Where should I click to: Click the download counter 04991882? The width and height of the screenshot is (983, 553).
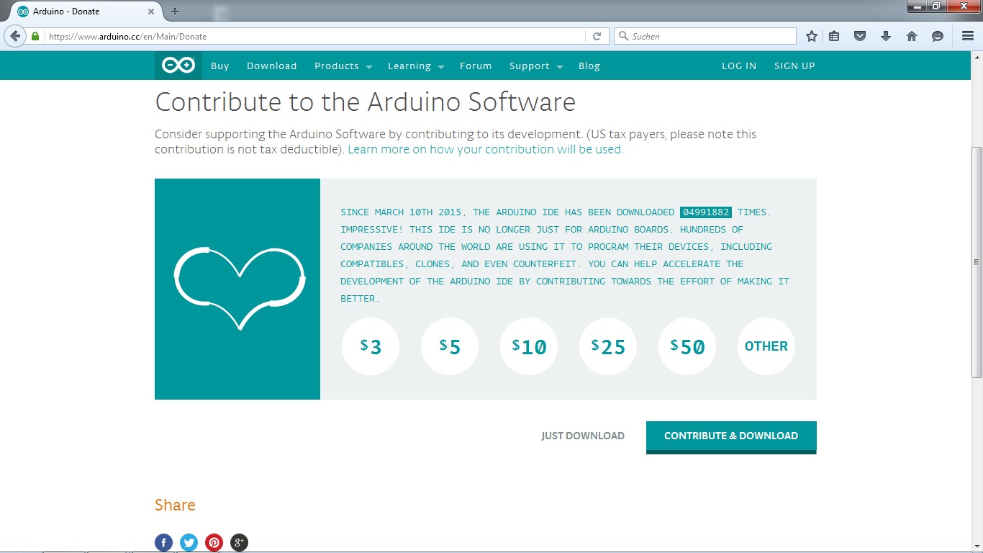pos(706,212)
